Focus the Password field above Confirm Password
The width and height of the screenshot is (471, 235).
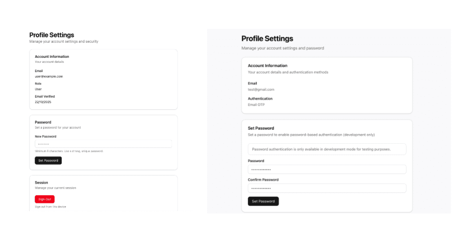[x=327, y=169]
